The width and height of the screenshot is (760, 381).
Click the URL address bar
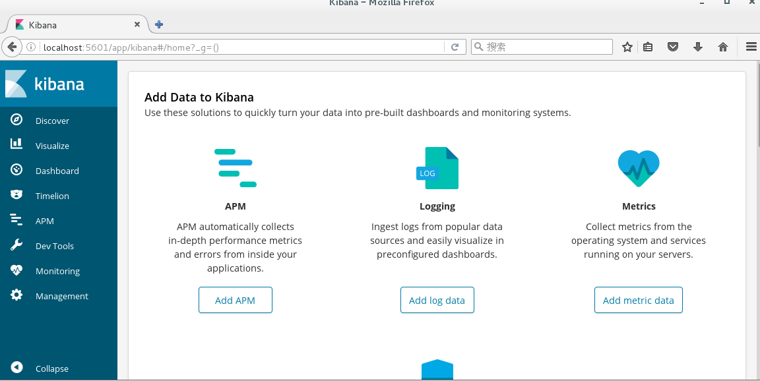242,47
